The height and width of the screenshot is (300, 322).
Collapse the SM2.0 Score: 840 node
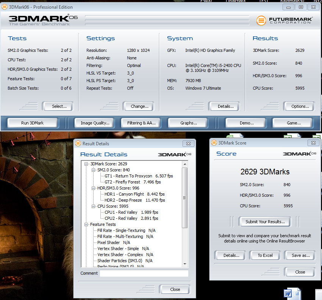pos(93,170)
